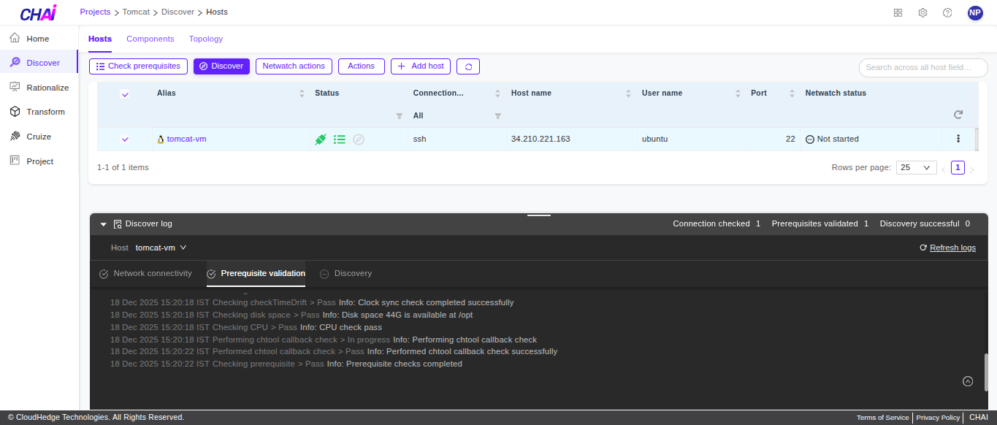Click the previous page pagination arrow

(943, 169)
